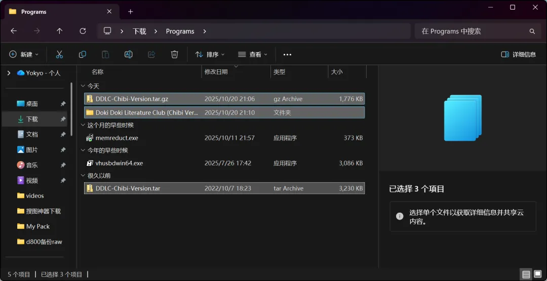Click the Rename icon in toolbar
Viewport: 547px width, 281px height.
point(128,54)
